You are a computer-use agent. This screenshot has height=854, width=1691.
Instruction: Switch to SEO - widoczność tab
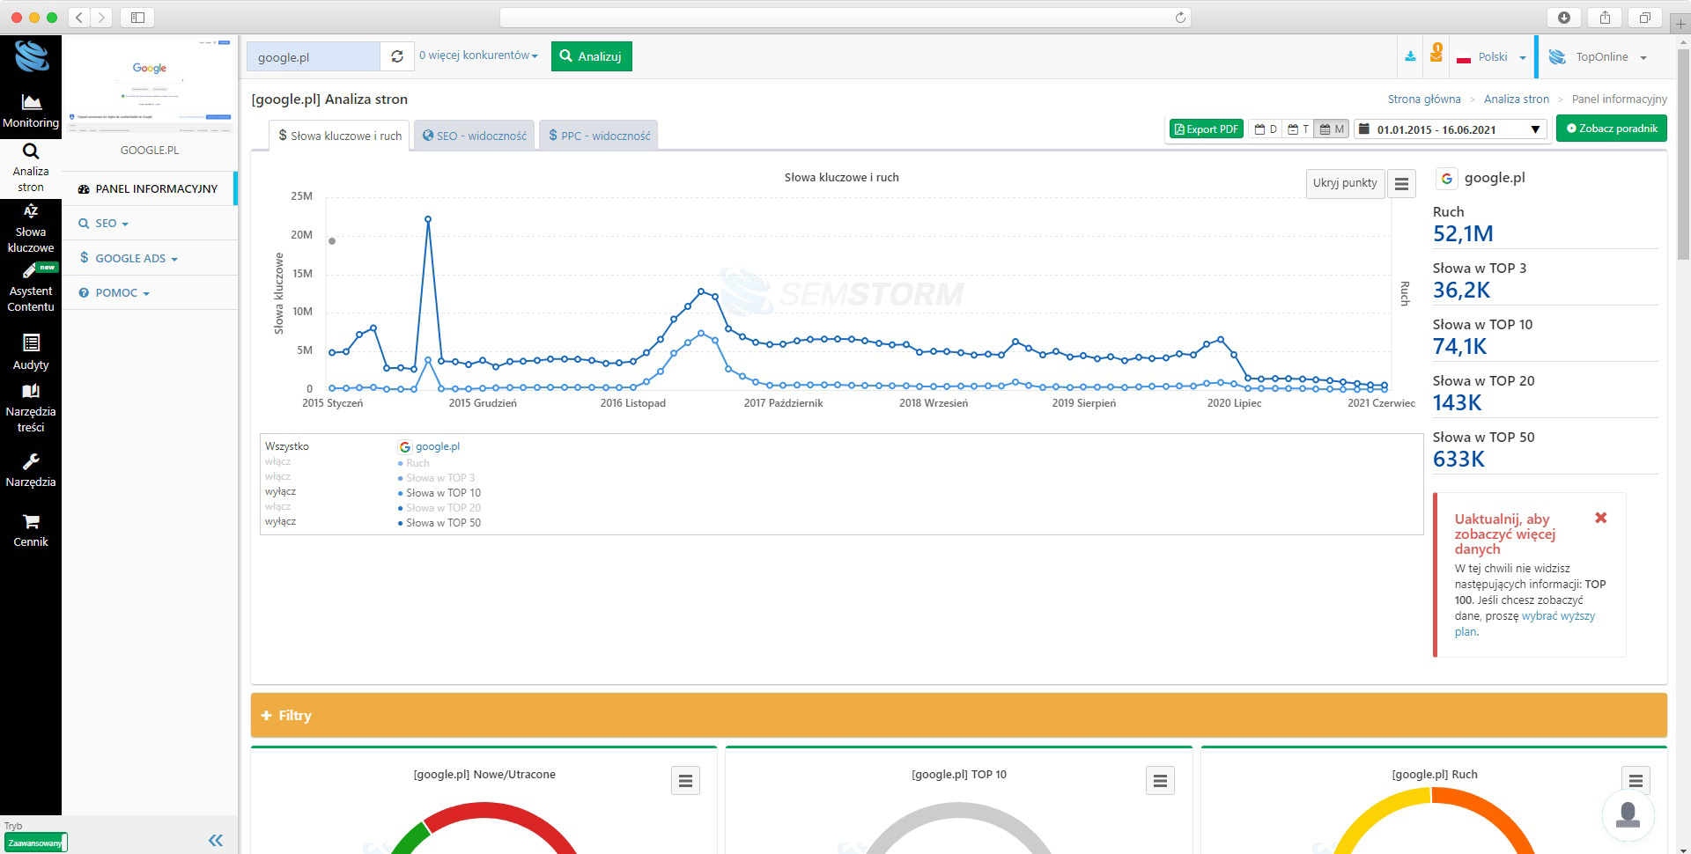[474, 136]
